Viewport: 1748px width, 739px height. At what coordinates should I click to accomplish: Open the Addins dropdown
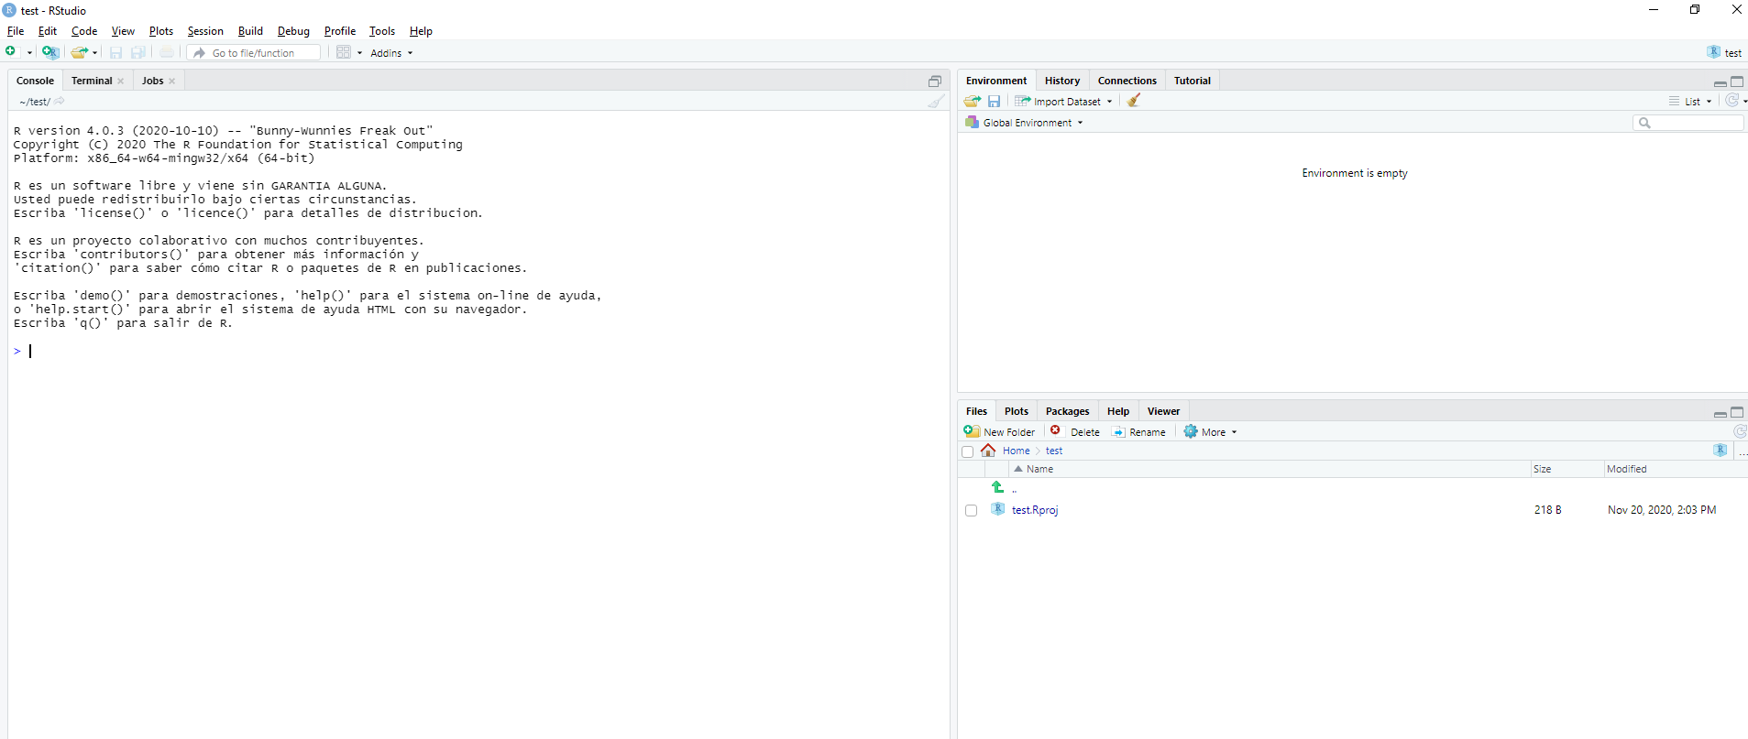click(391, 53)
